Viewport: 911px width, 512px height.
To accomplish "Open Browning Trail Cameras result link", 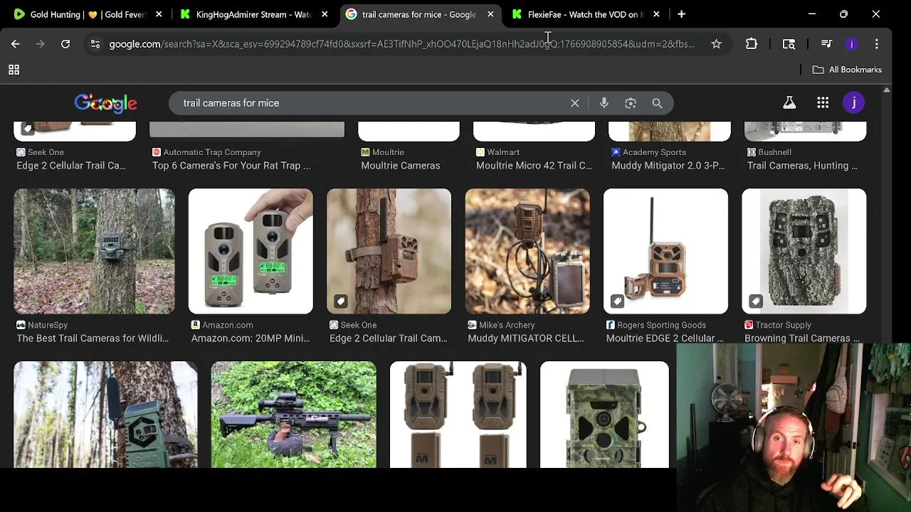I will point(802,338).
